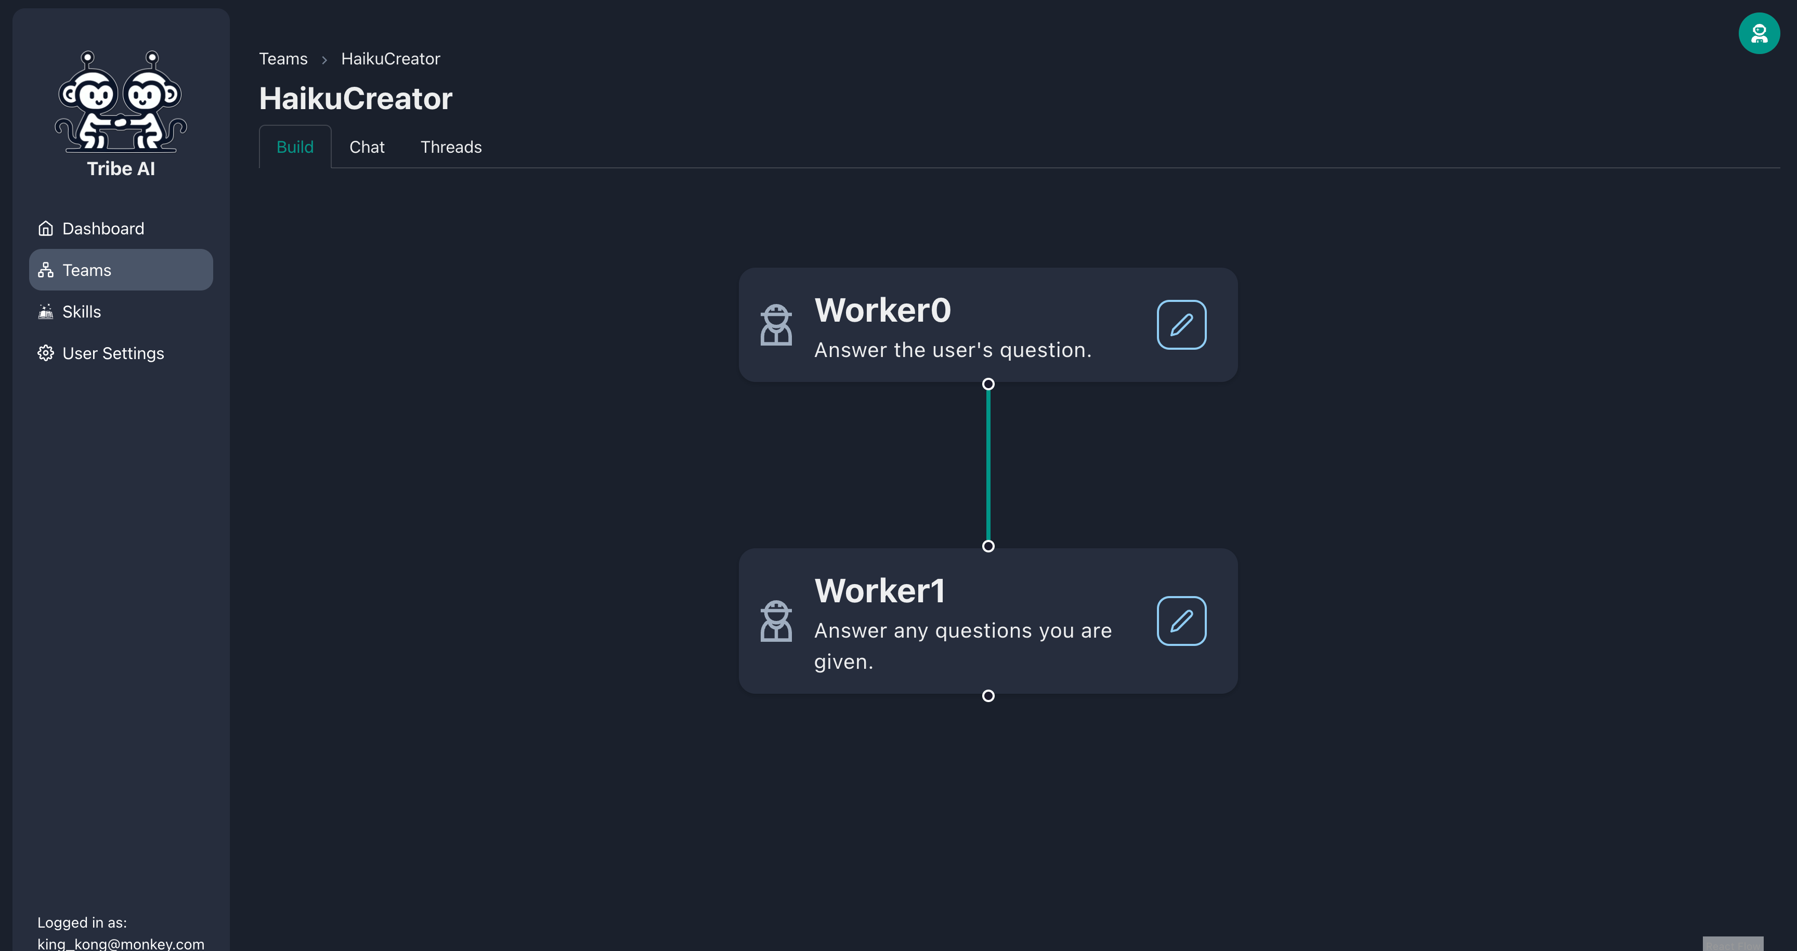The width and height of the screenshot is (1797, 951).
Task: Click the Tribe AI monkeys logo
Action: coord(121,102)
